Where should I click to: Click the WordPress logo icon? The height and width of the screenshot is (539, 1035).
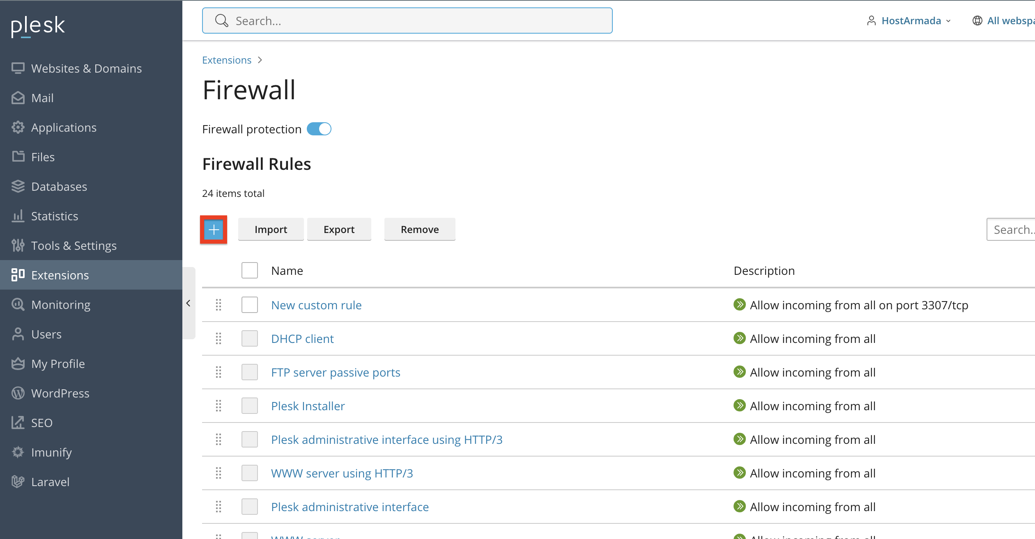click(x=18, y=393)
